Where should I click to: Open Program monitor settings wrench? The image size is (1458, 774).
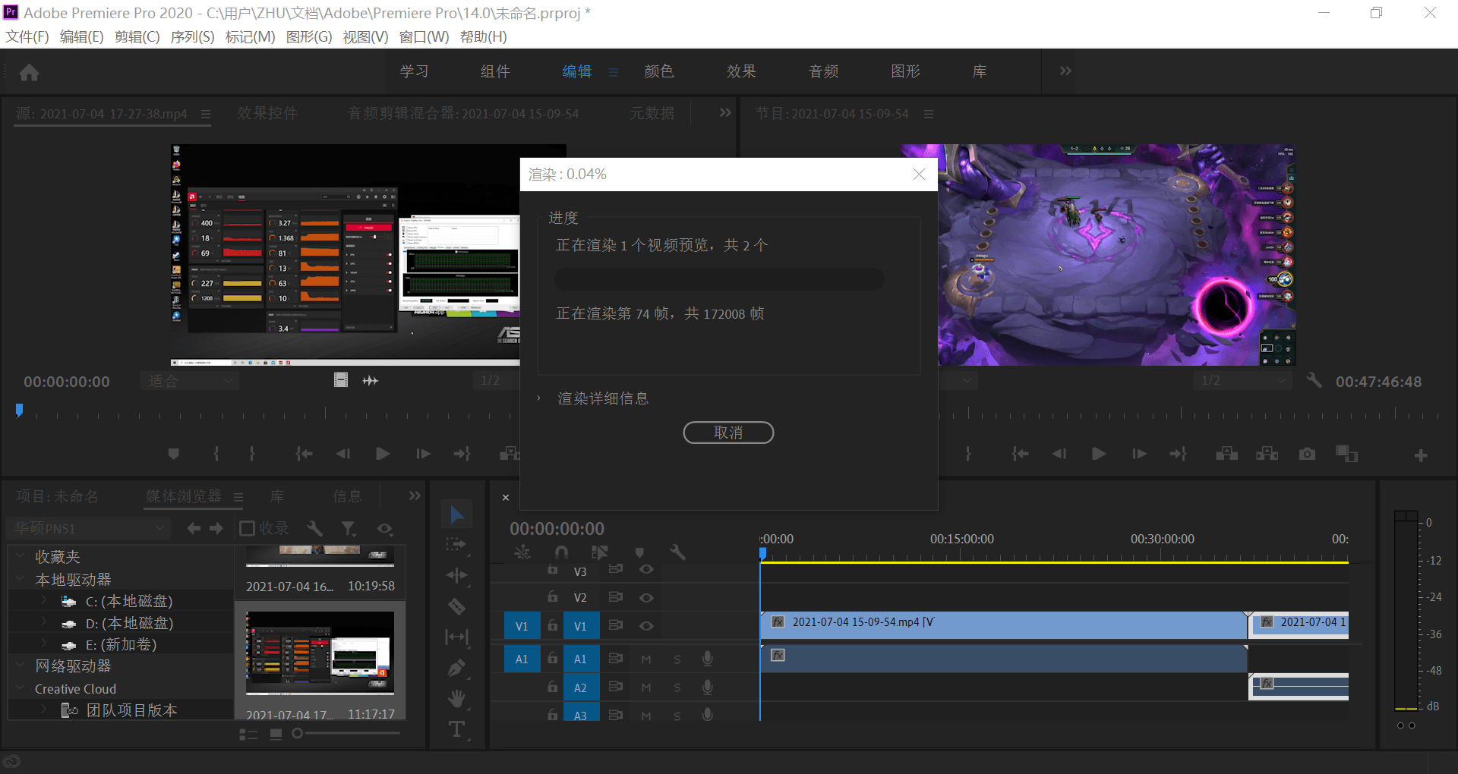pos(1314,380)
